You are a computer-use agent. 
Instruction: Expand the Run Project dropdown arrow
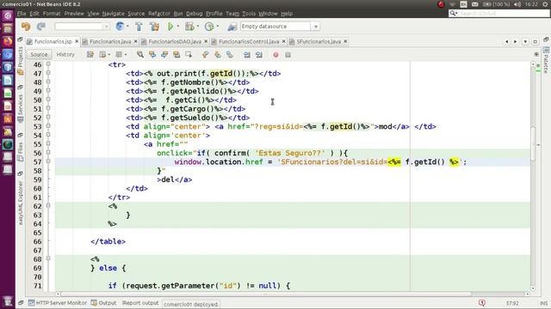[x=178, y=27]
